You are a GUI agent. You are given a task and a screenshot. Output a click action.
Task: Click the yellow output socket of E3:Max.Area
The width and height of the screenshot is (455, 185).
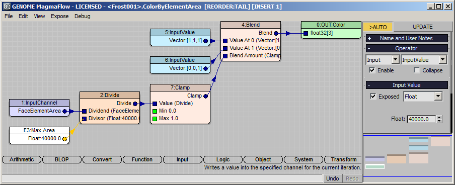[64, 139]
